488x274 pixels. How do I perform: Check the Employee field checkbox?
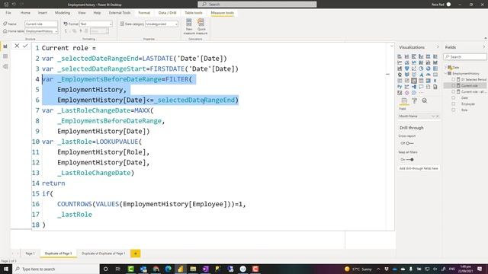(x=454, y=104)
